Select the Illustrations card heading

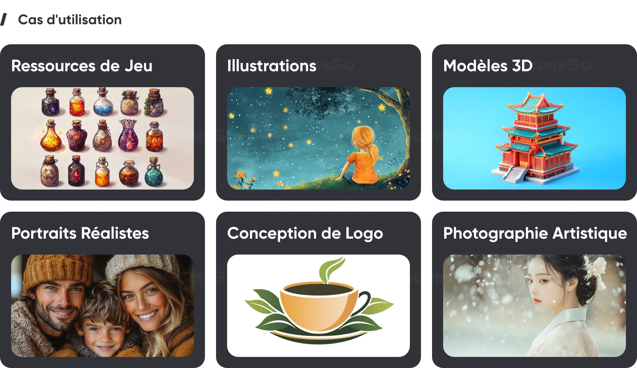click(x=272, y=66)
